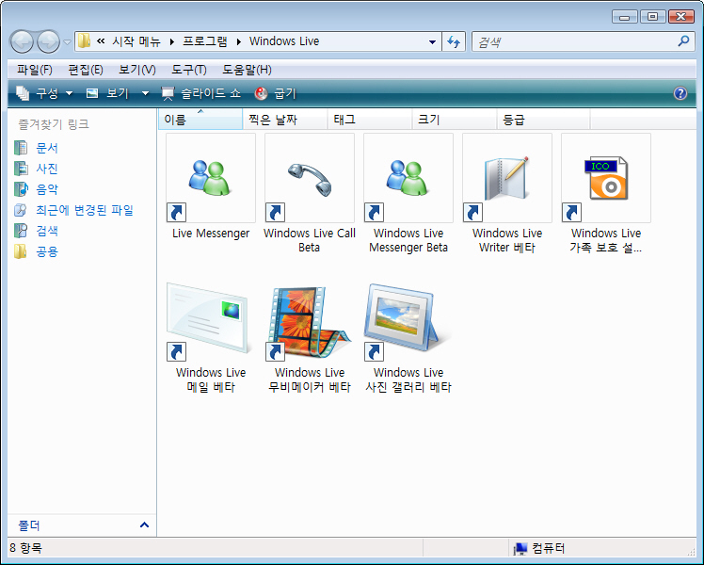Image resolution: width=704 pixels, height=565 pixels.
Task: Select Windows Live 메일 베타 shortcut
Action: (211, 337)
